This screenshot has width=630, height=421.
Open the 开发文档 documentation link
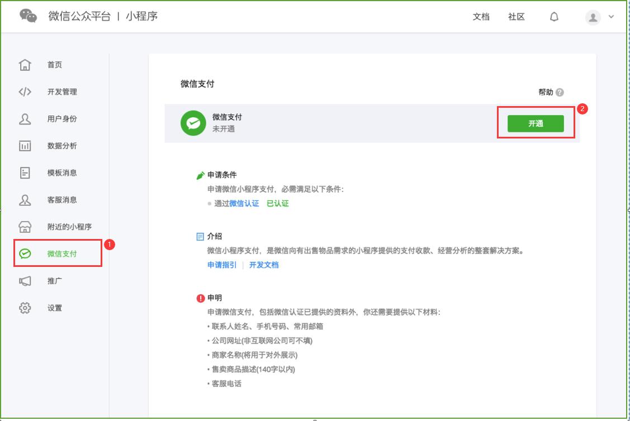tap(266, 264)
